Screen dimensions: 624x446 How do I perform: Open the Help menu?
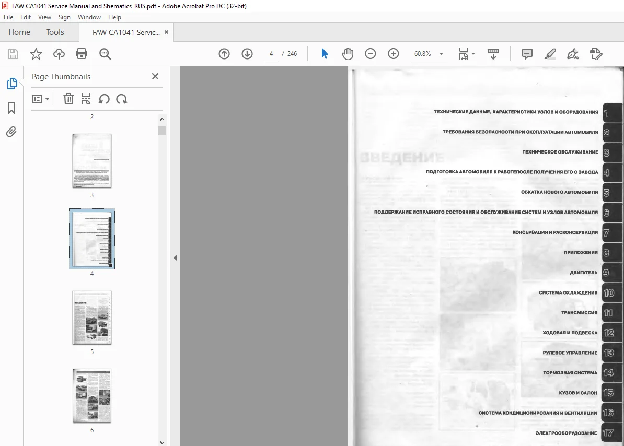click(x=114, y=17)
